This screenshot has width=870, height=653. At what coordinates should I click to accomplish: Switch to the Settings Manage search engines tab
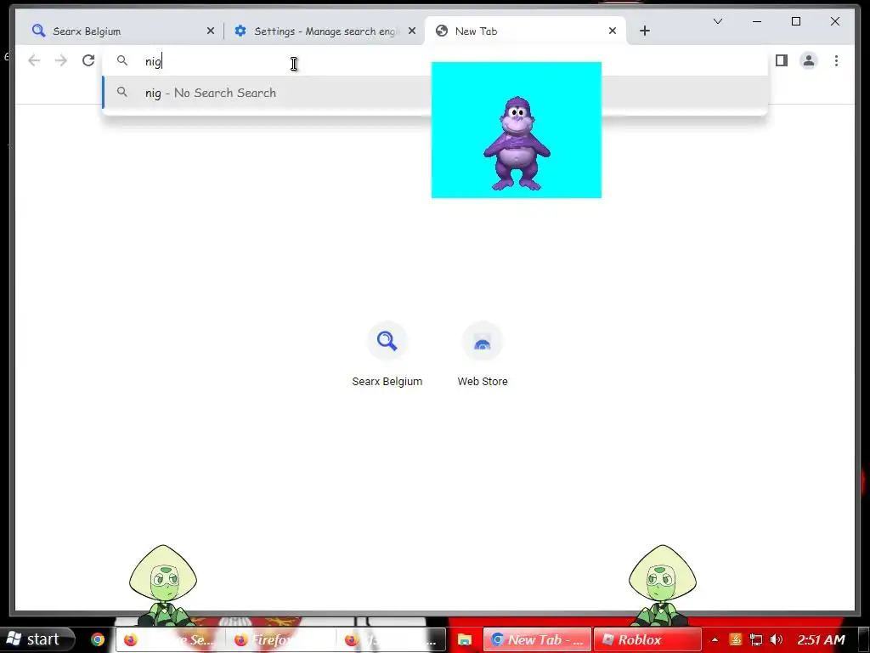pos(325,31)
